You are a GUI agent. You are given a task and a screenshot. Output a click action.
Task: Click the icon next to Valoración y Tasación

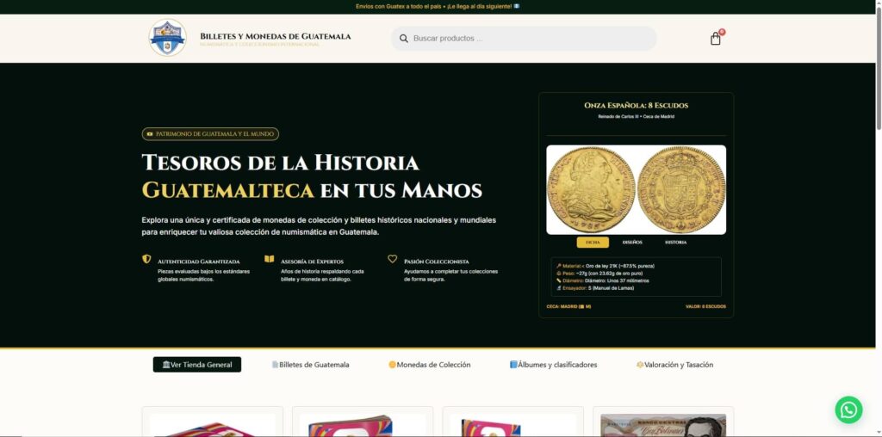(x=640, y=365)
